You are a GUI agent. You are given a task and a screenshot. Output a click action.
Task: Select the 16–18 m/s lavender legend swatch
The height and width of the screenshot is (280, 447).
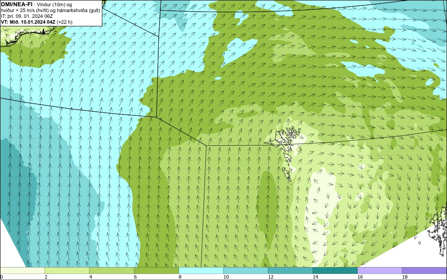point(380,271)
